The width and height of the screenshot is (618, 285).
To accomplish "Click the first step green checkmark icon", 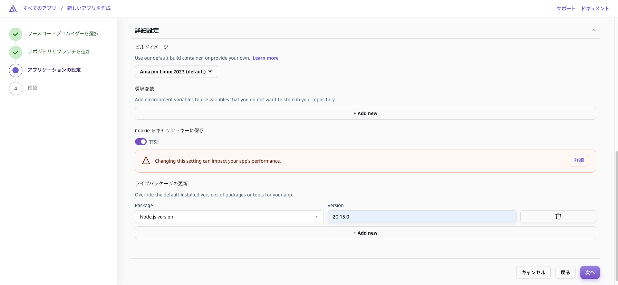I will point(16,34).
